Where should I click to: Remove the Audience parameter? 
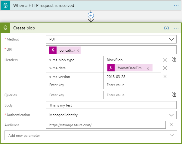171,125
